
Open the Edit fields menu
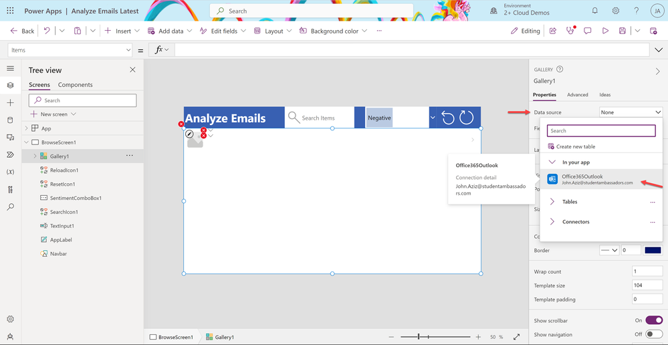pos(223,31)
